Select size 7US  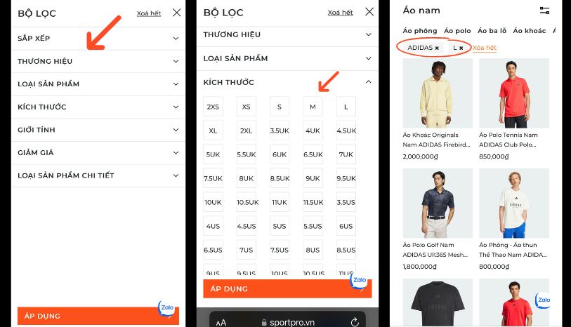[x=247, y=251]
